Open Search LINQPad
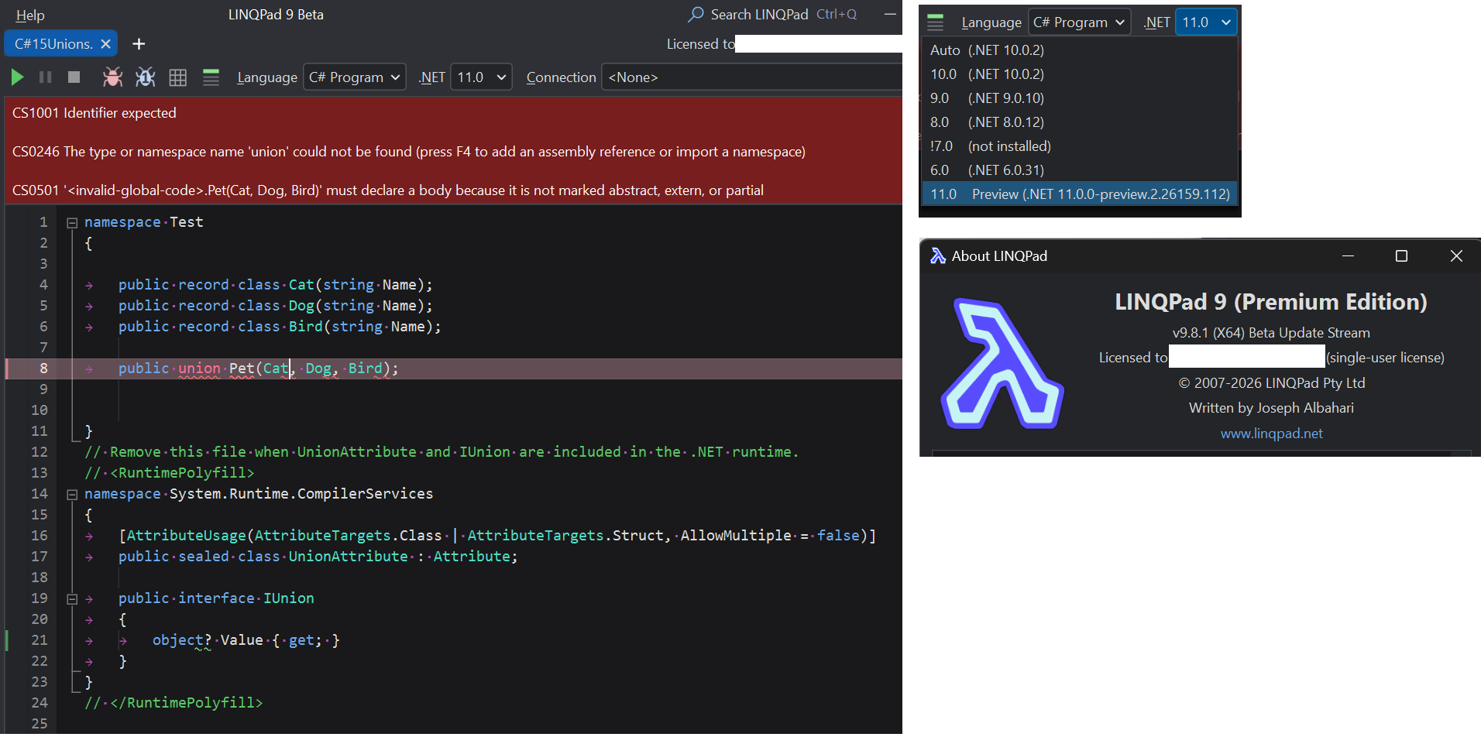 [748, 14]
